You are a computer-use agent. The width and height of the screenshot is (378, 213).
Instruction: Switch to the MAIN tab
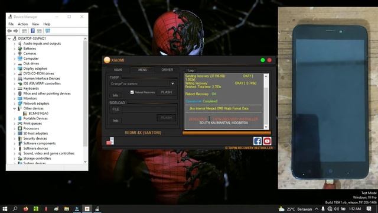point(118,70)
